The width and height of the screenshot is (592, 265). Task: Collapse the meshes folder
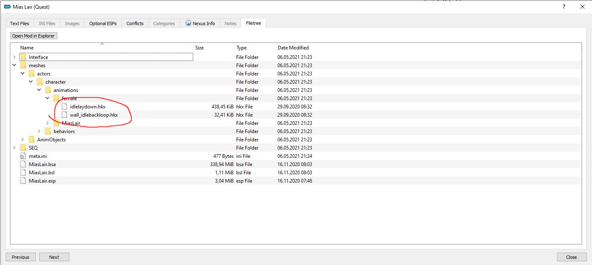click(14, 66)
